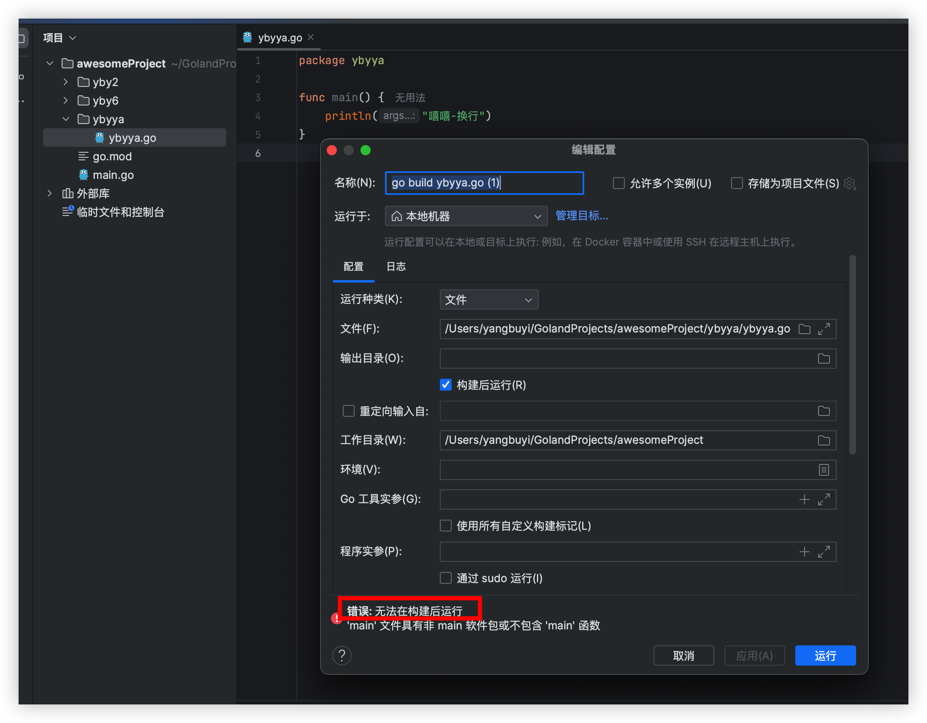Click the 无用法 usage hint in editor
This screenshot has height=723, width=927.
tap(410, 98)
